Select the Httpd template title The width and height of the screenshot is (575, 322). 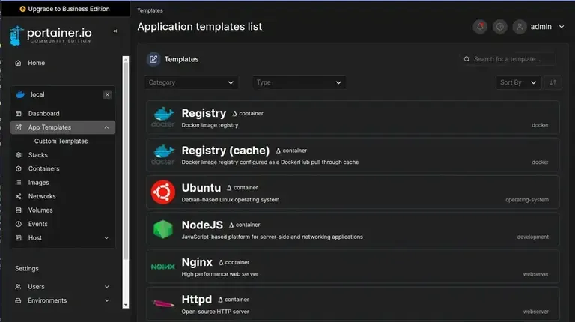tap(197, 300)
